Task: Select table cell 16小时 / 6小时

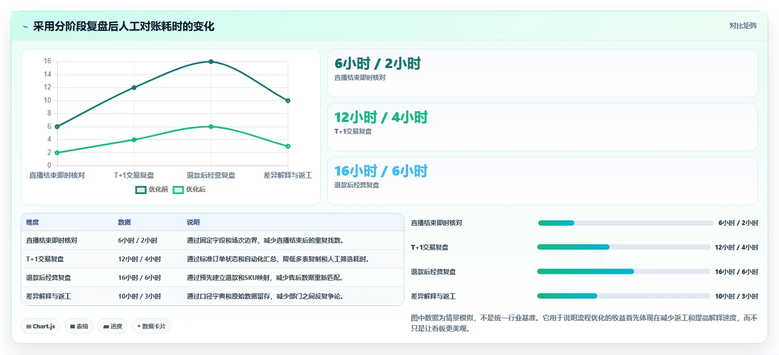Action: pyautogui.click(x=140, y=278)
